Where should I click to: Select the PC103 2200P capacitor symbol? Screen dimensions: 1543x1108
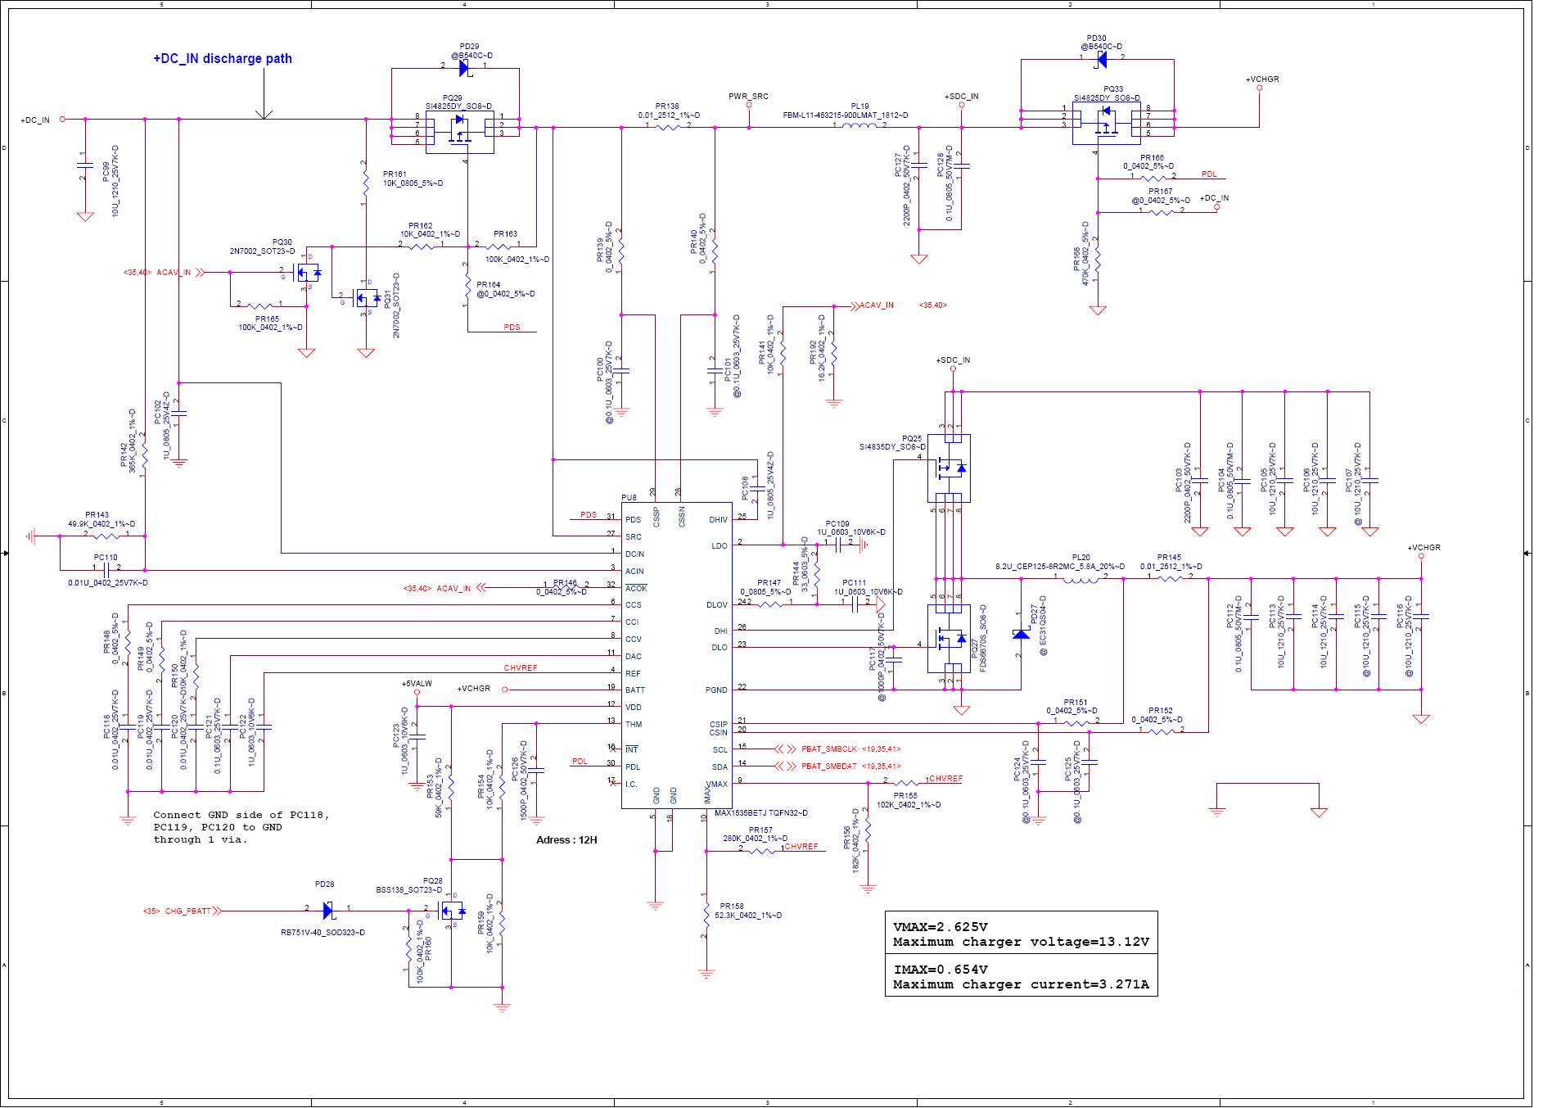(1200, 480)
